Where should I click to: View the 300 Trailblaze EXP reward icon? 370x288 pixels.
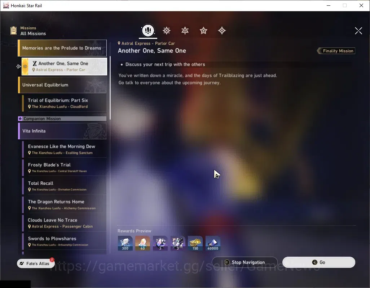click(125, 243)
